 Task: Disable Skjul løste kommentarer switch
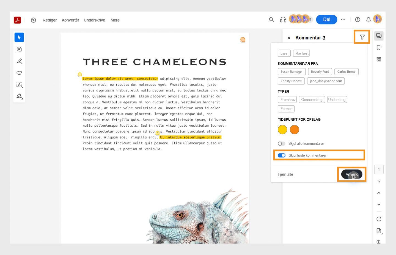282,155
